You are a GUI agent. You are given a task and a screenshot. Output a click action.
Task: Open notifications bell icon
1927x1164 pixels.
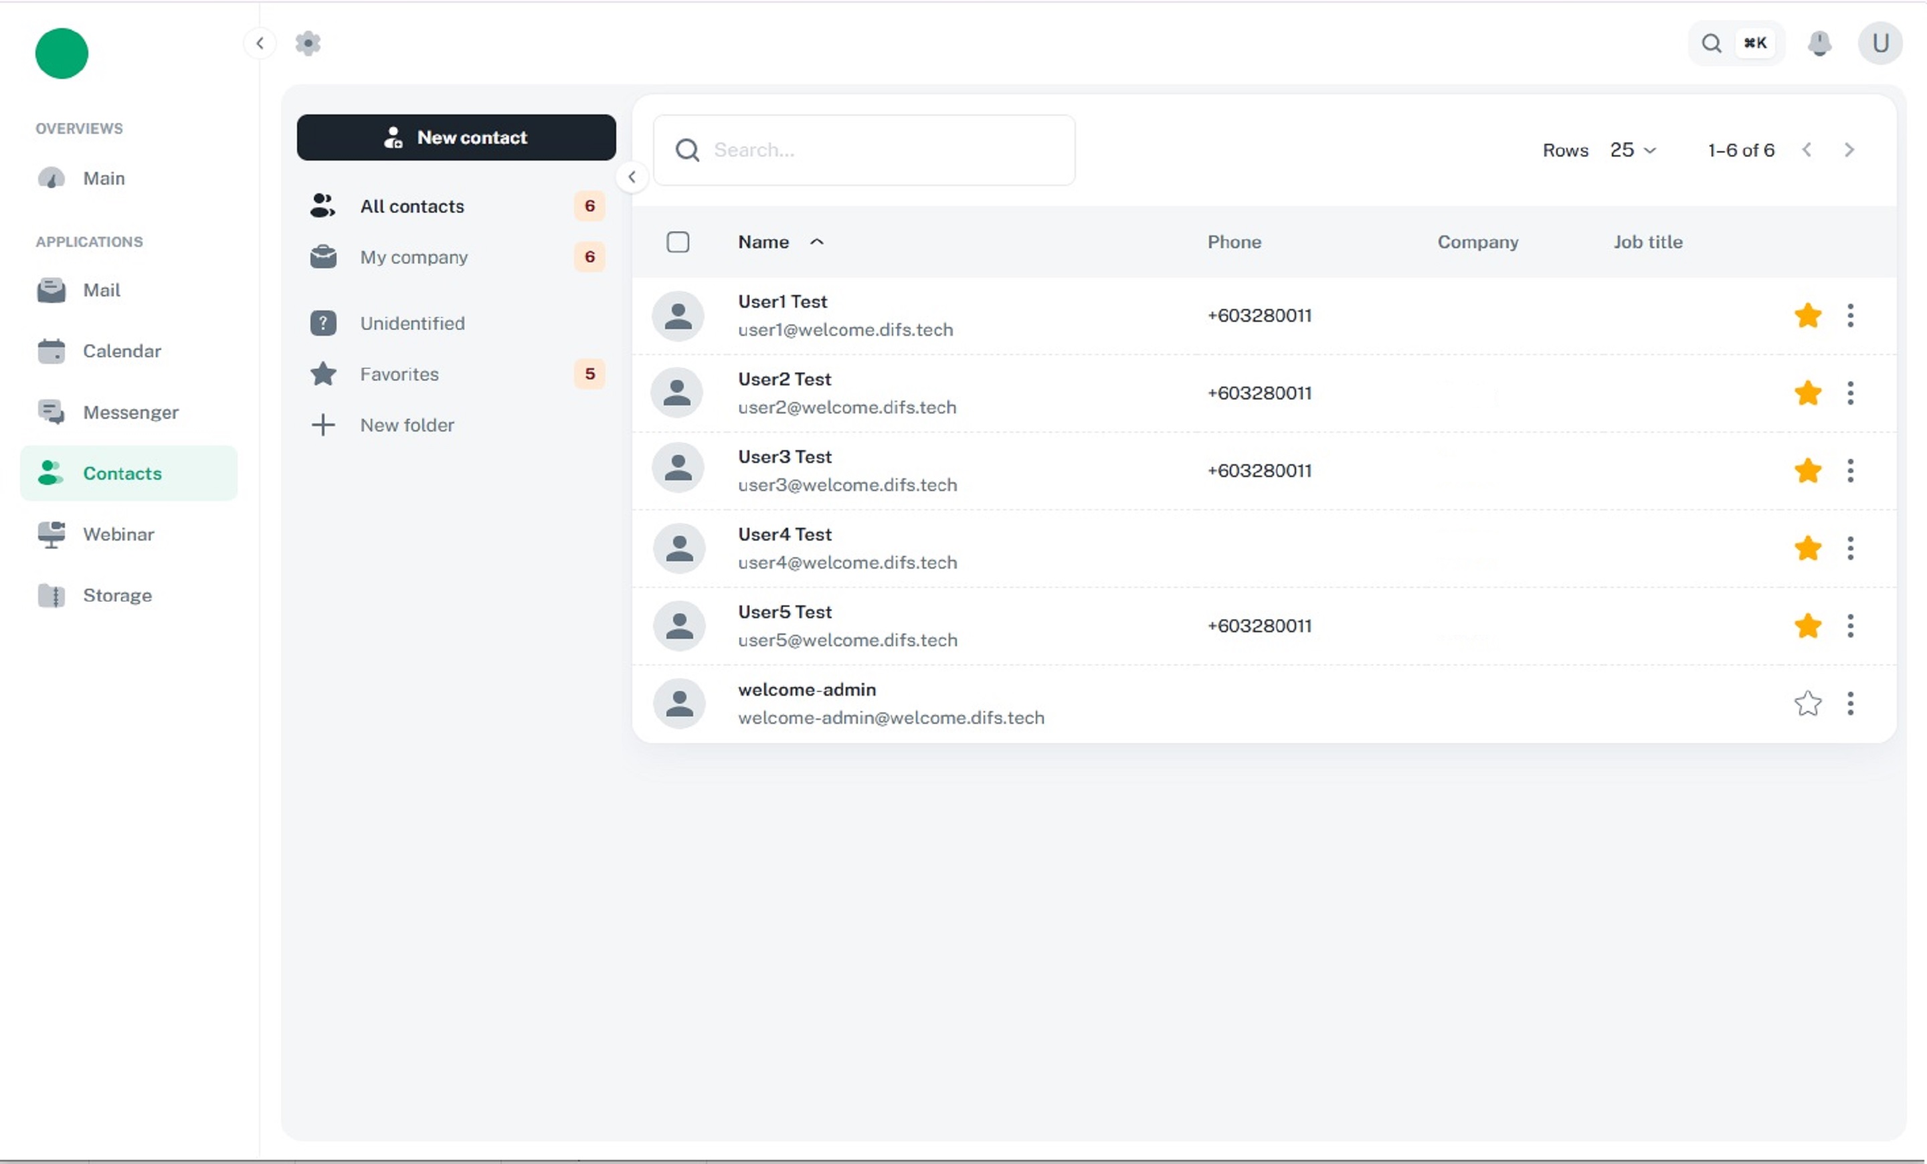(1820, 43)
